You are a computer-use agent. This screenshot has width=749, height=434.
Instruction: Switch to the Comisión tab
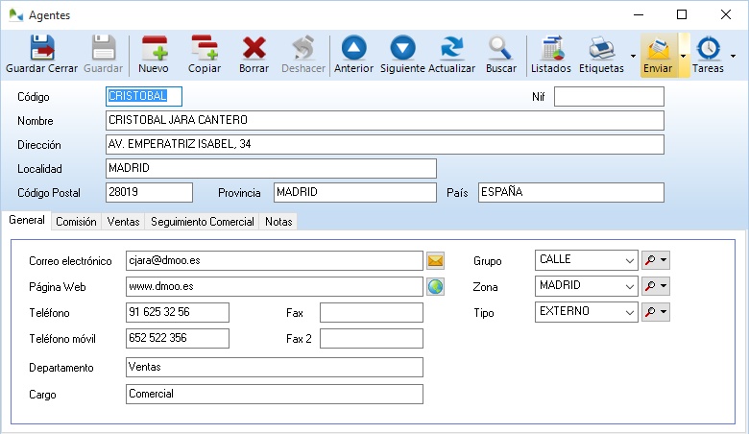click(x=76, y=222)
